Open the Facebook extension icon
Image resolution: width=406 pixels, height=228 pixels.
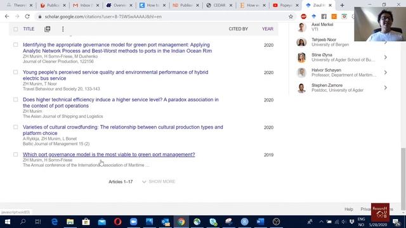[324, 16]
